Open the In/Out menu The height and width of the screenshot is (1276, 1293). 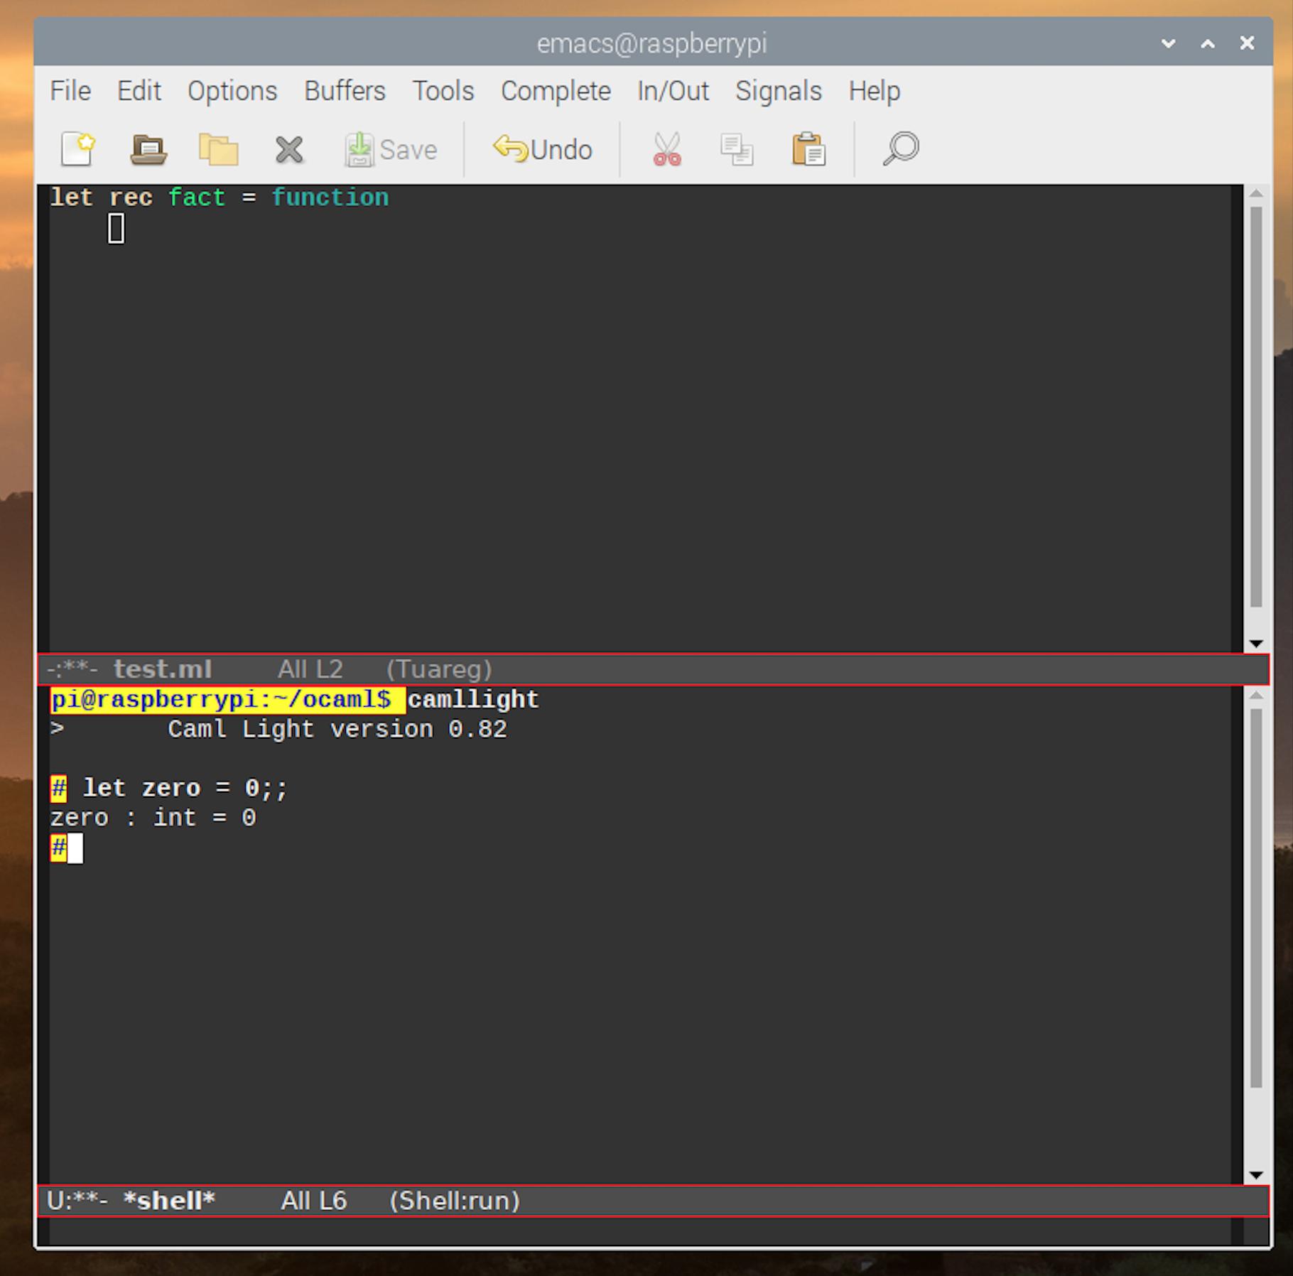click(x=672, y=91)
